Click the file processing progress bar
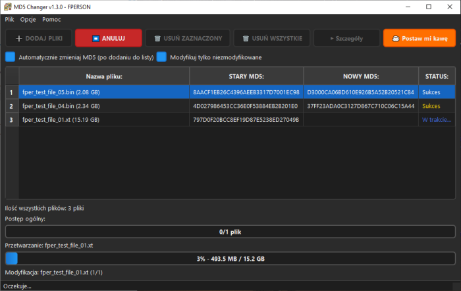This screenshot has height=291, width=461. [x=230, y=259]
